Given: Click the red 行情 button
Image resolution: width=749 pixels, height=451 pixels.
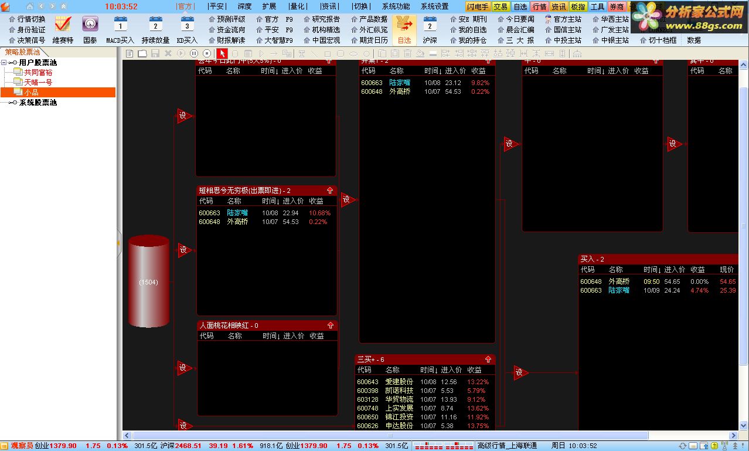Looking at the screenshot, I should click(x=539, y=7).
